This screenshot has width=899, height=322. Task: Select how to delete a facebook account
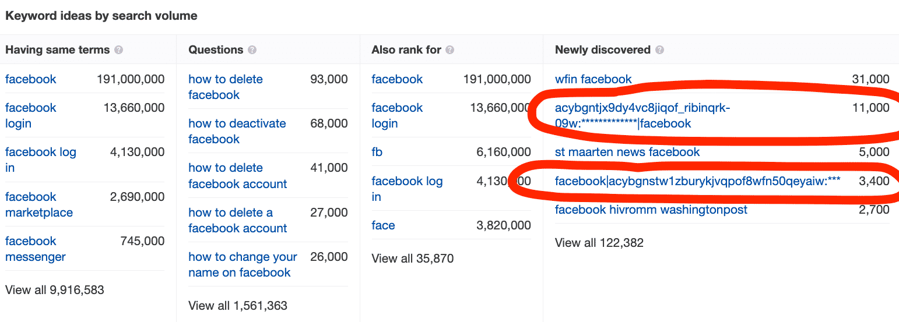click(x=238, y=220)
